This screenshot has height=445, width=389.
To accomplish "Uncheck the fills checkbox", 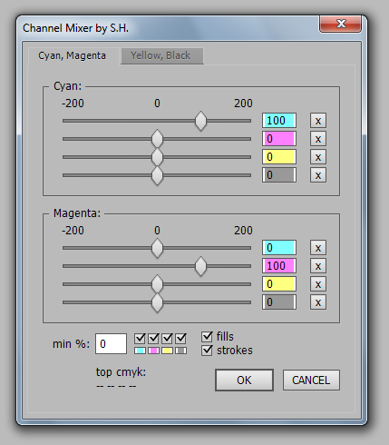I will (x=207, y=337).
